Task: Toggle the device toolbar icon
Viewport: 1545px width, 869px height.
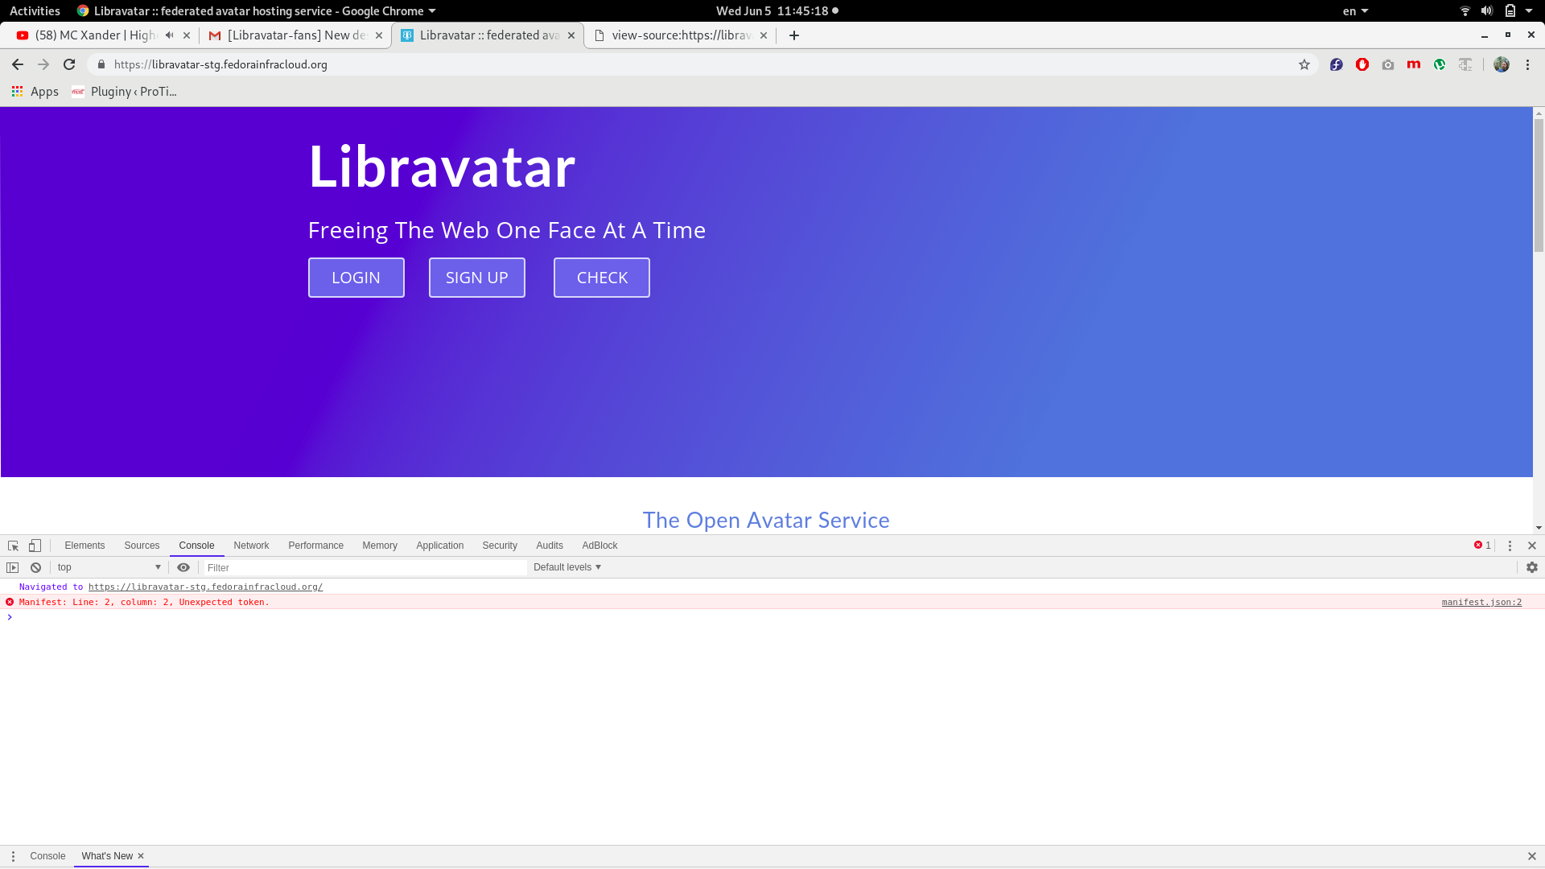Action: coord(35,546)
